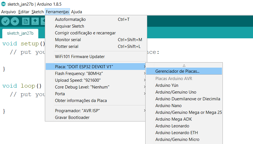This screenshot has width=253, height=144.
Task: Click the void loop() code line
Action: pyautogui.click(x=22, y=86)
